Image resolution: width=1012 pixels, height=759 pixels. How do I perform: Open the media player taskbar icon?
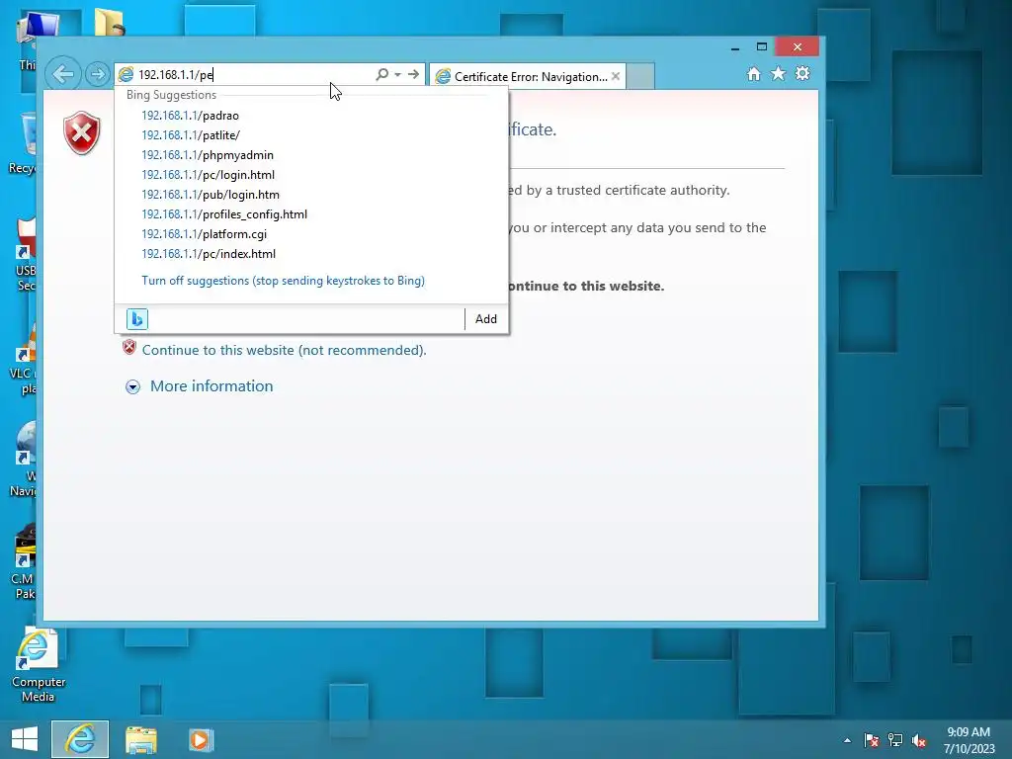click(200, 739)
